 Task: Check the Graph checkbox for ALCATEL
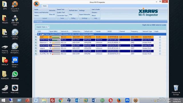coord(160,54)
